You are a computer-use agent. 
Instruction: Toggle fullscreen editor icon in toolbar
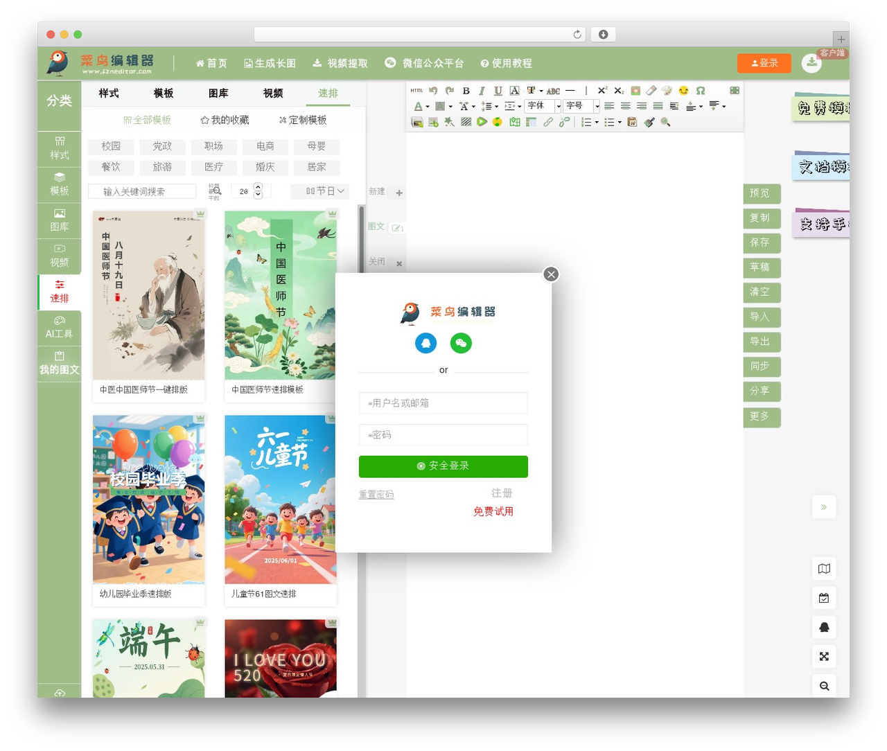click(x=735, y=91)
